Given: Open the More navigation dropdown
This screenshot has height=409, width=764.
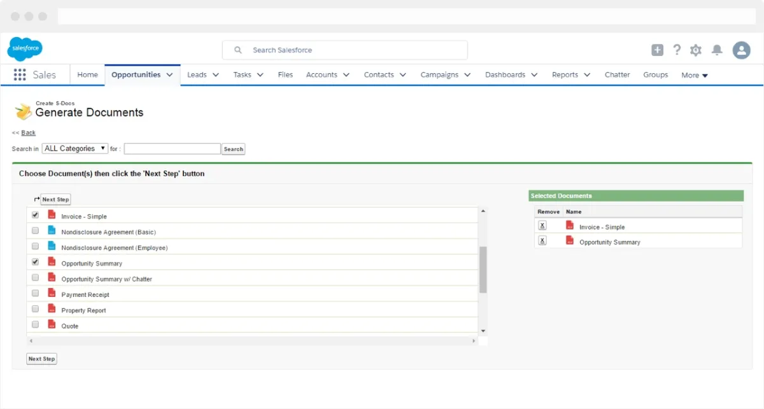Looking at the screenshot, I should [694, 75].
